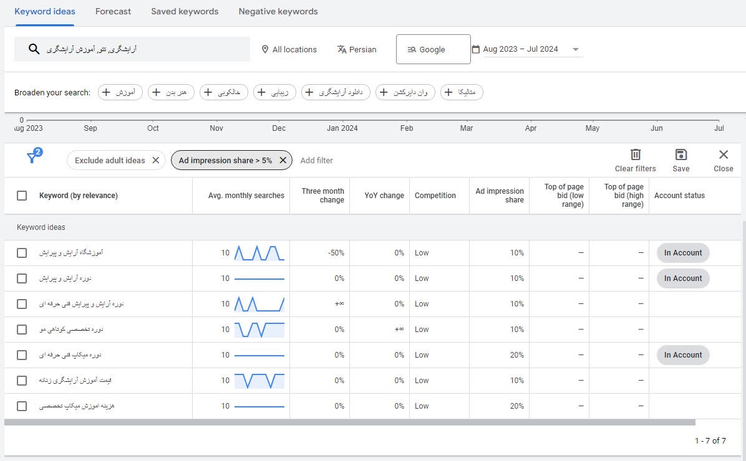Click trend sparkline for دوره آرایش و پیرایش فنی حرفه ای
Viewport: 746px width, 461px height.
tap(259, 304)
